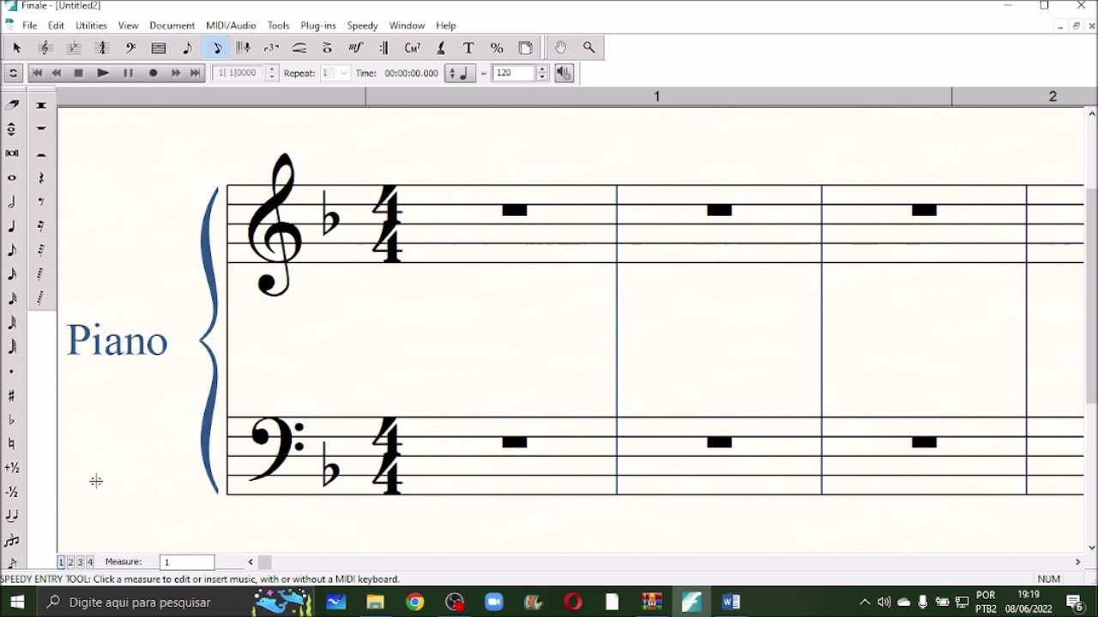1098x617 pixels.
Task: Choose the half note duration
Action: pyautogui.click(x=12, y=202)
